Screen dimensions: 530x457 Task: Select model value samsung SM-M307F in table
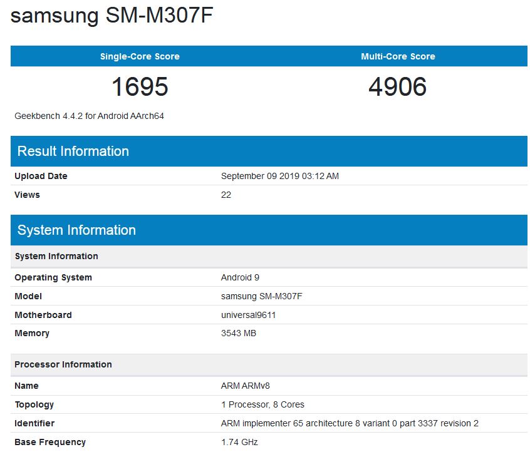pos(262,296)
